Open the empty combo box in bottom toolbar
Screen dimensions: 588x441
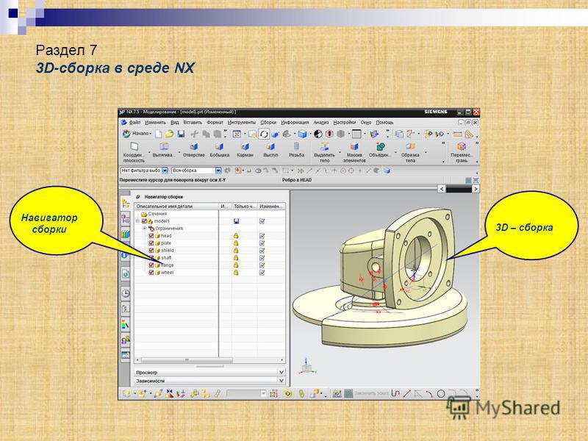tap(246, 394)
